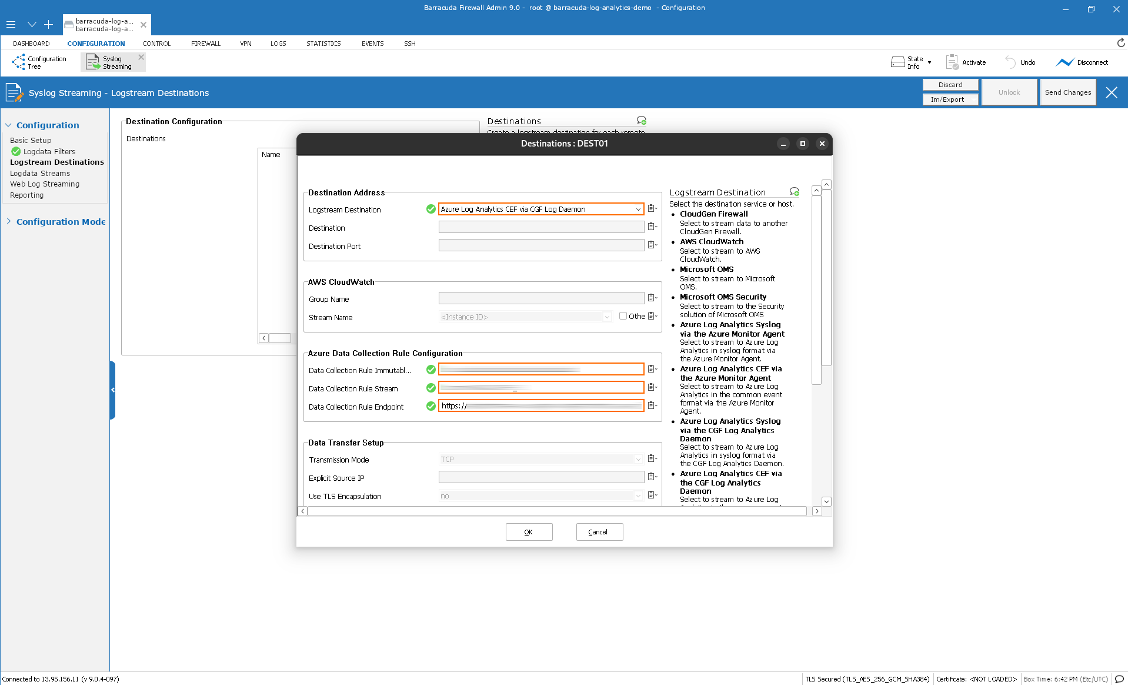
Task: Open field menu icon for Use TLS Encapsulation
Action: (652, 496)
